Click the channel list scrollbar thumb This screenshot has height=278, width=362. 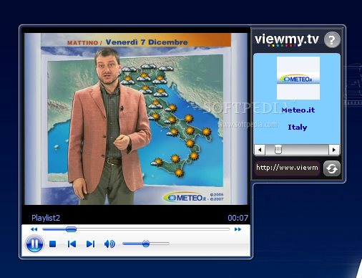[278, 150]
